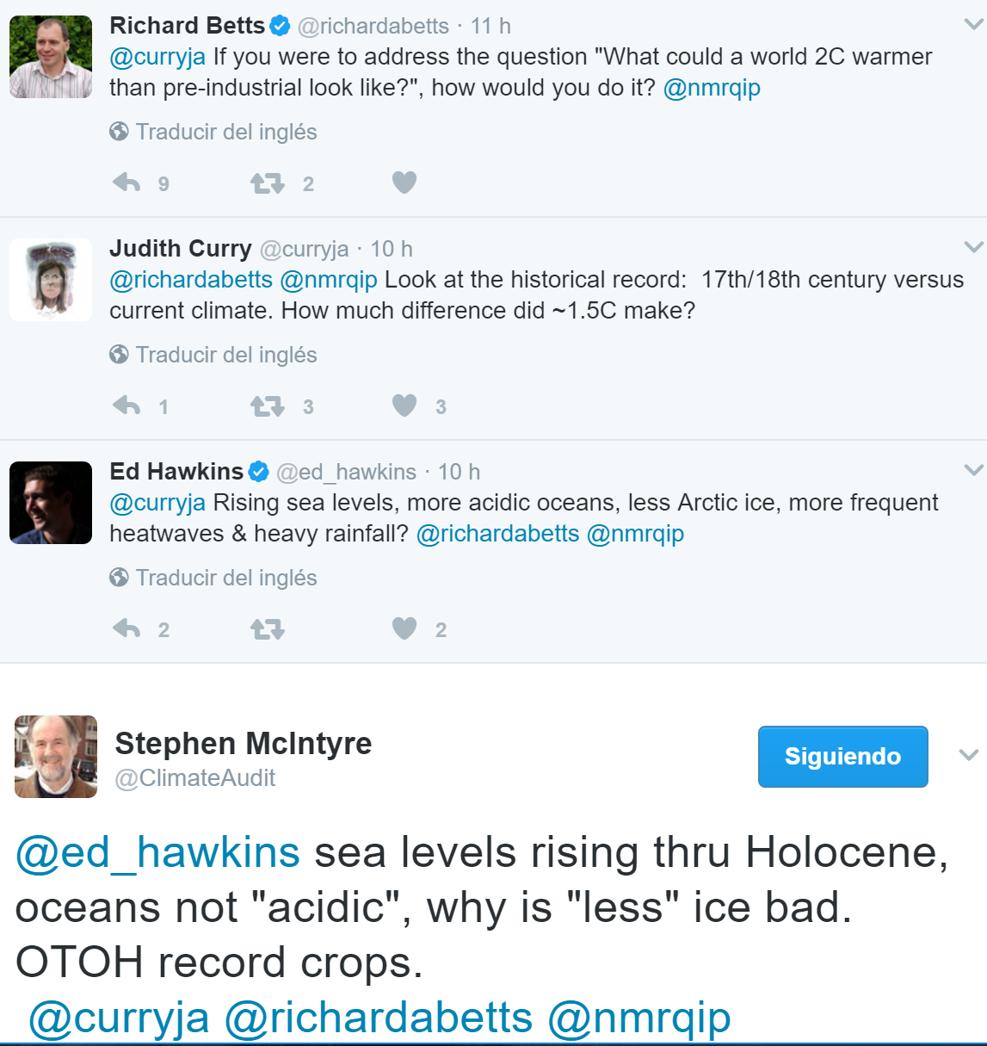Click Ed Hawkins' avatar thumbnail
The width and height of the screenshot is (987, 1046).
tap(51, 503)
